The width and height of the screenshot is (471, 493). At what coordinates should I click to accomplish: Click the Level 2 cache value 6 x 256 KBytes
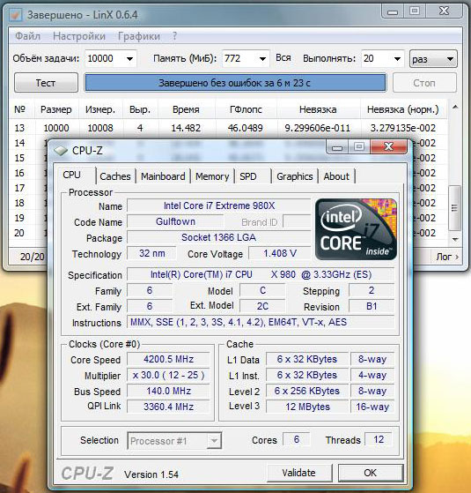tap(307, 391)
